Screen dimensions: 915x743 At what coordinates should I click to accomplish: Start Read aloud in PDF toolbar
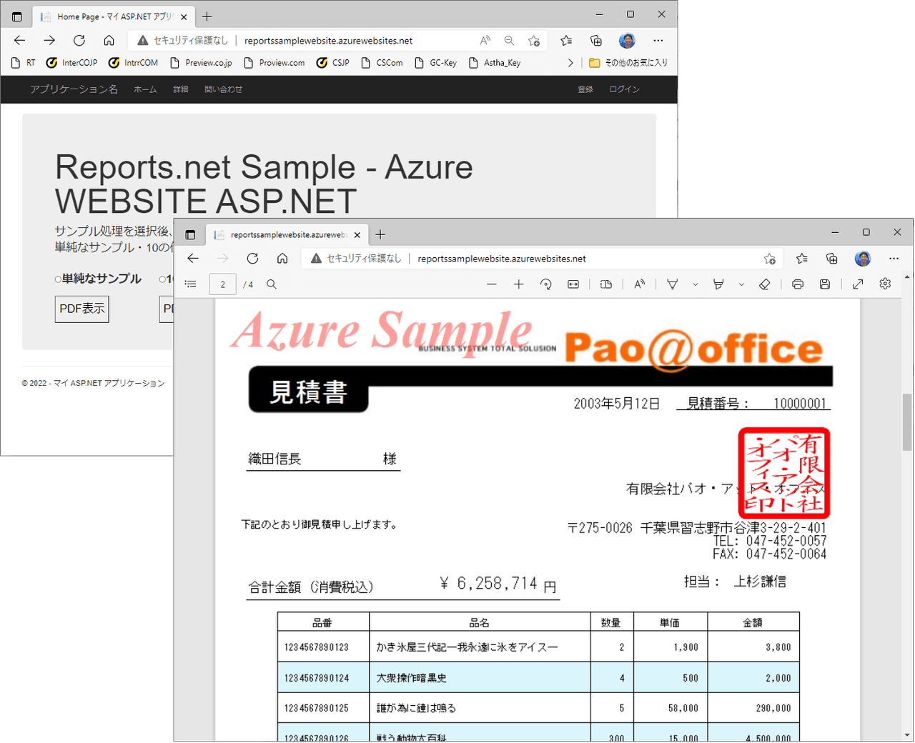click(x=640, y=284)
